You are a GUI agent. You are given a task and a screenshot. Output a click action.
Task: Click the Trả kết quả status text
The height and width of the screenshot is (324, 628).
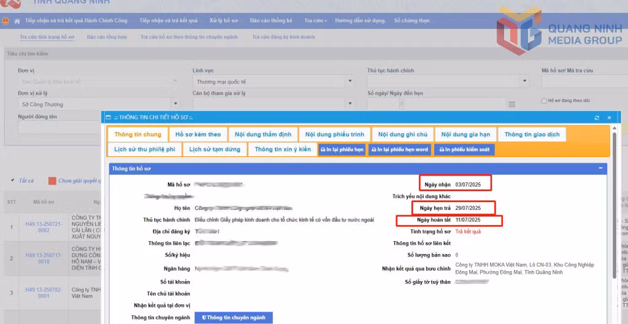[x=468, y=231]
